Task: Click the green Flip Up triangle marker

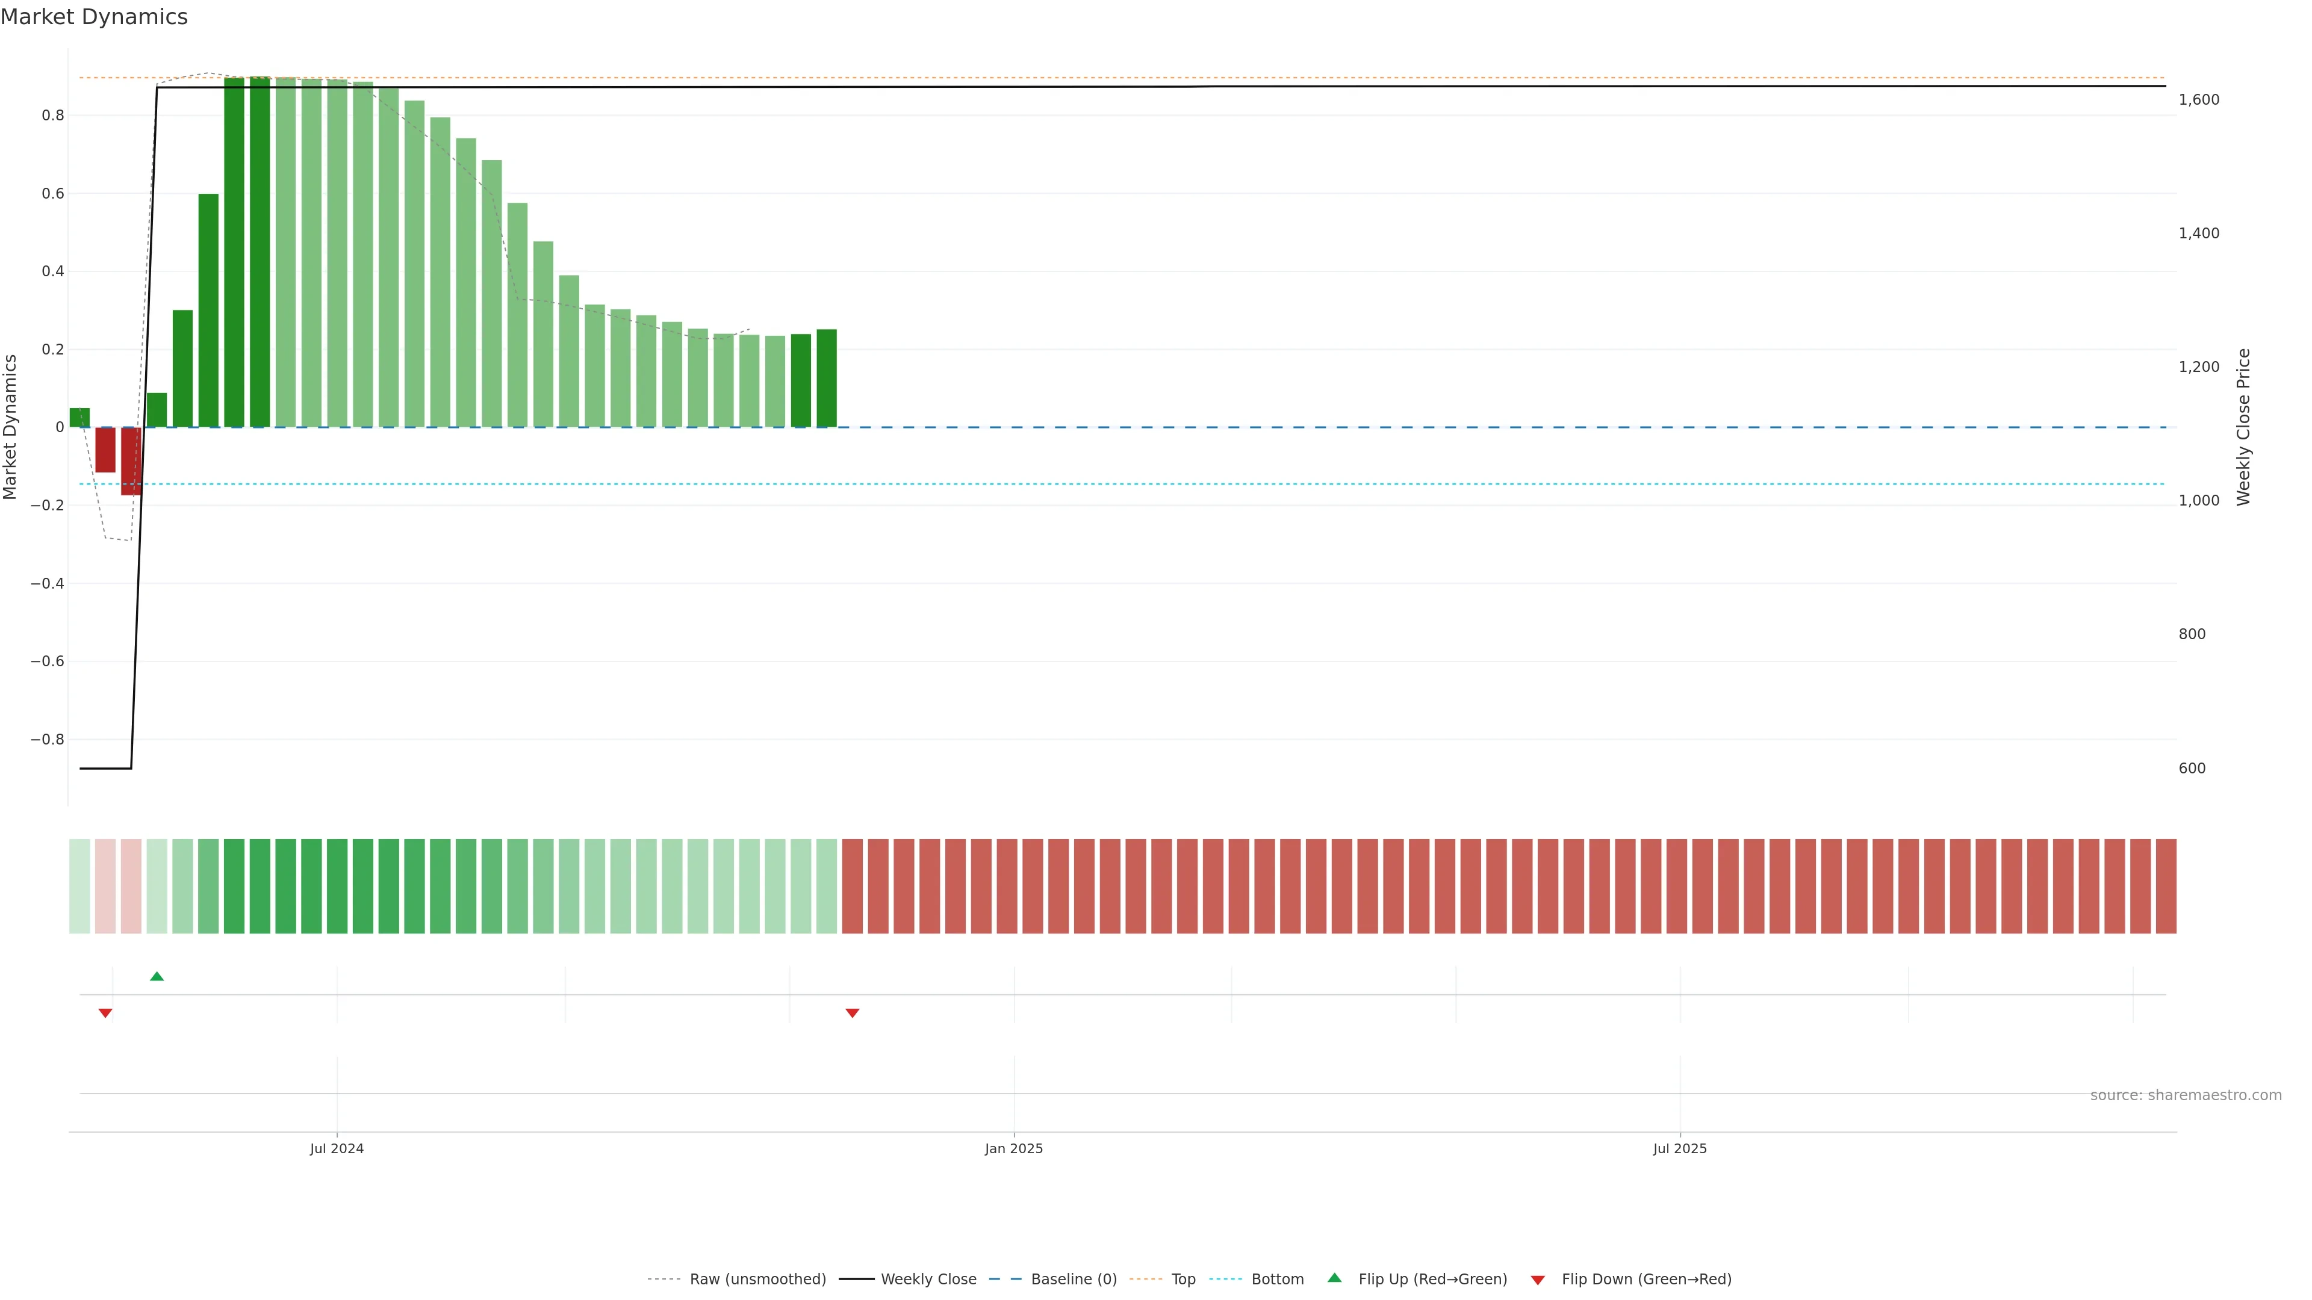Action: (x=157, y=976)
